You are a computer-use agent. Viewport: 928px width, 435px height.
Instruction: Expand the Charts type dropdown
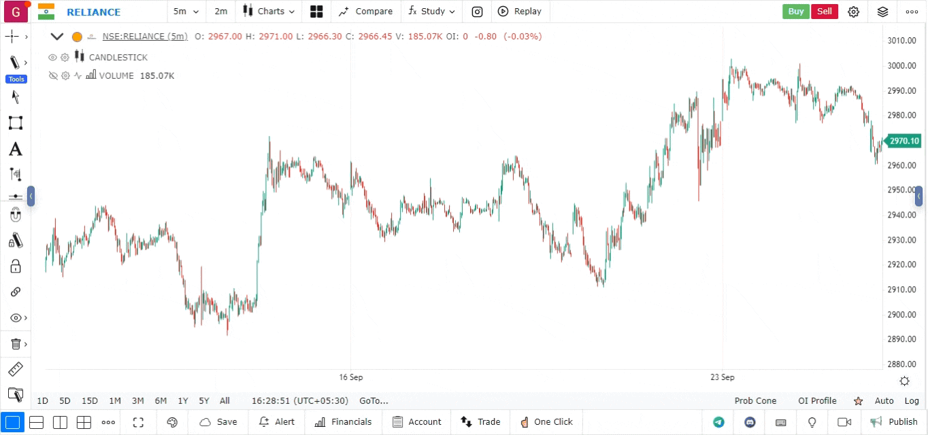(x=270, y=12)
